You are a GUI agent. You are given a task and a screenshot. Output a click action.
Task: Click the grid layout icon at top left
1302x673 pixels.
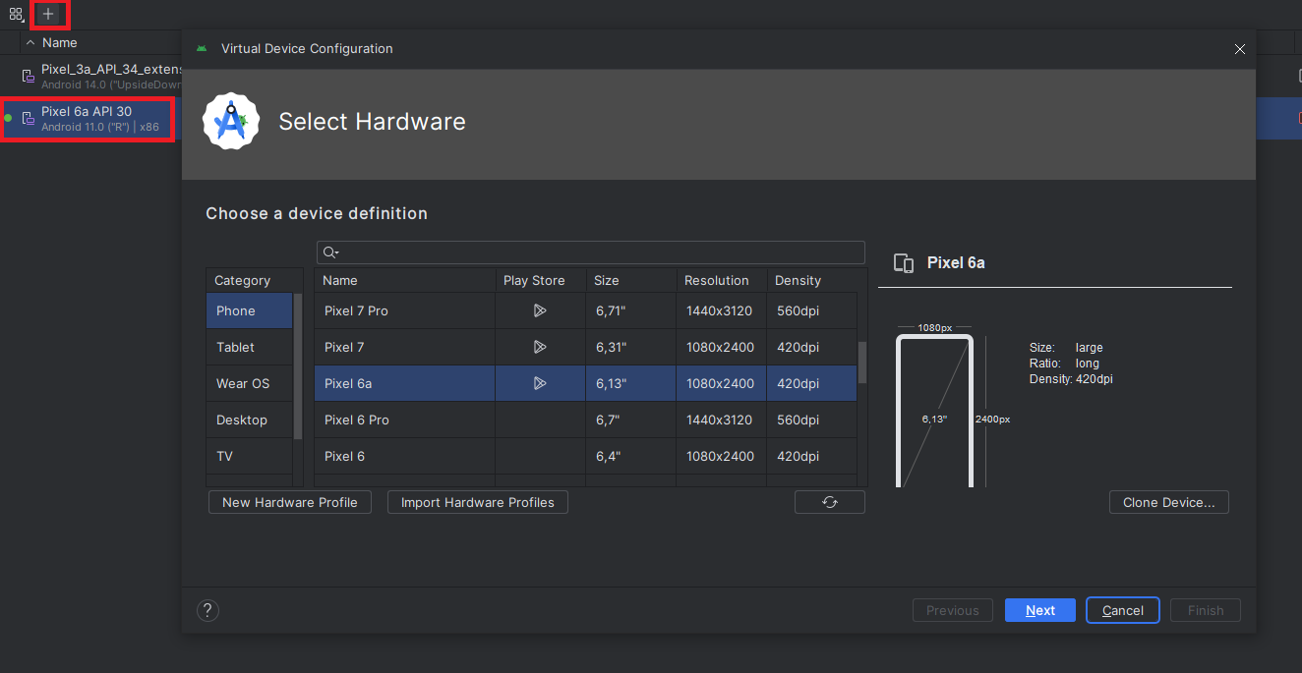[16, 14]
